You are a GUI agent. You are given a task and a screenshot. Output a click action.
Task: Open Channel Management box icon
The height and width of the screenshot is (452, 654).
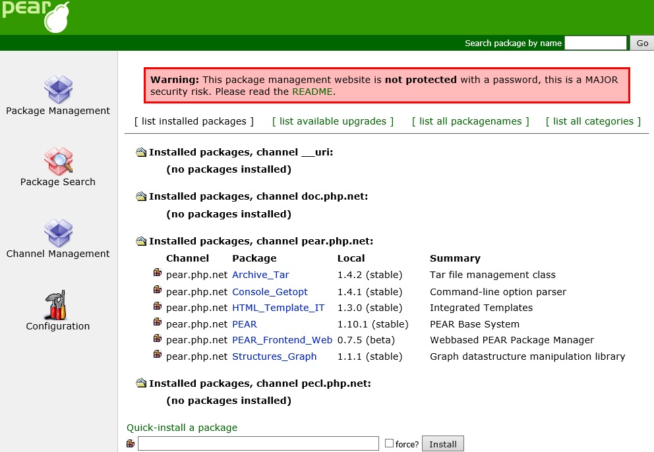pyautogui.click(x=59, y=233)
